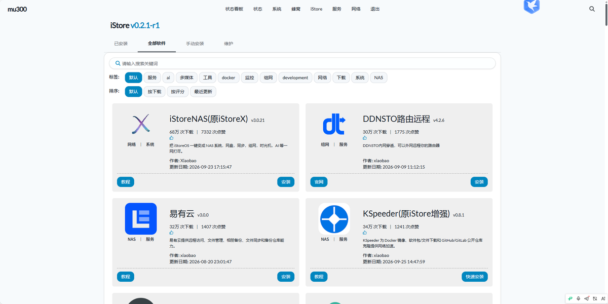608x304 pixels.
Task: Open the DDNSTO 官网 website
Action: pyautogui.click(x=319, y=182)
